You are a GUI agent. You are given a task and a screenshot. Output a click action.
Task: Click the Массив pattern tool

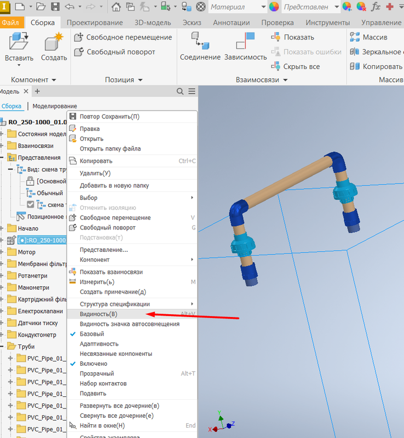368,37
